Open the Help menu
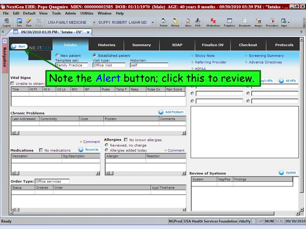The image size is (306, 229). click(x=120, y=13)
